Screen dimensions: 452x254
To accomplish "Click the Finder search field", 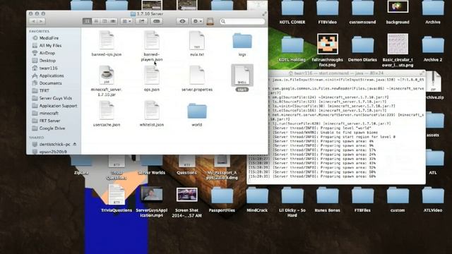I will (x=242, y=21).
